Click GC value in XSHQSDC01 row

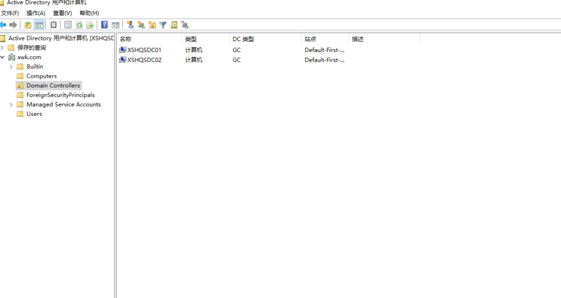237,50
